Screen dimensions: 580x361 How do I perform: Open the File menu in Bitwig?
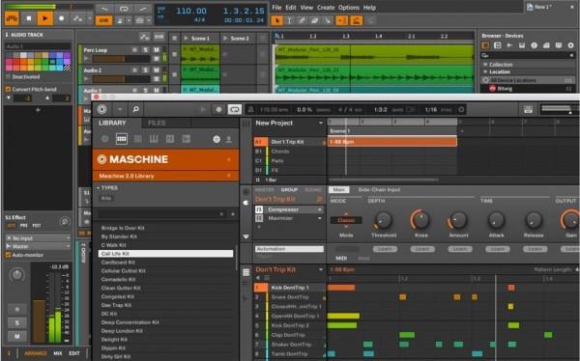coord(276,8)
